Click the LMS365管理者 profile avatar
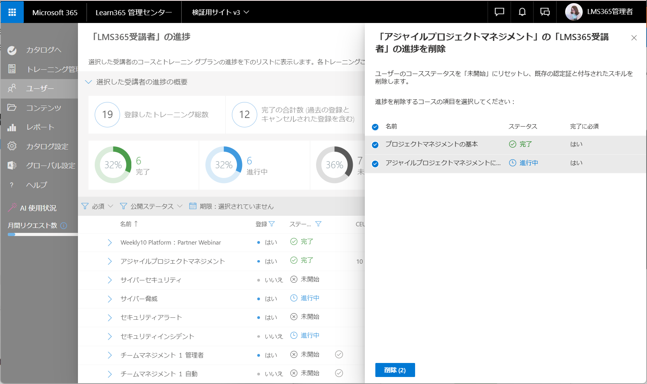The image size is (647, 384). pyautogui.click(x=574, y=12)
